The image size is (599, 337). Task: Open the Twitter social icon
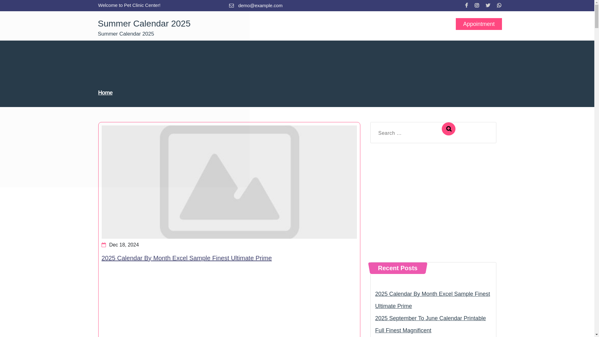click(x=488, y=5)
